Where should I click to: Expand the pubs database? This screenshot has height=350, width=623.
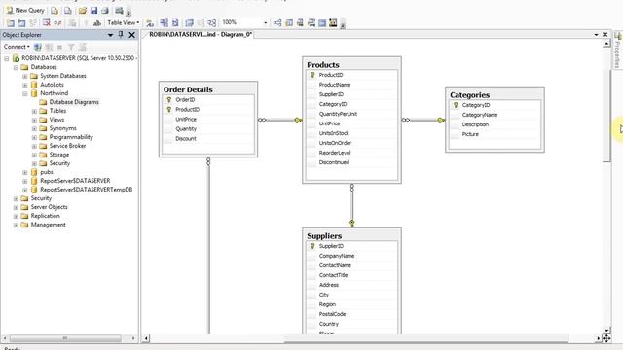coord(25,172)
